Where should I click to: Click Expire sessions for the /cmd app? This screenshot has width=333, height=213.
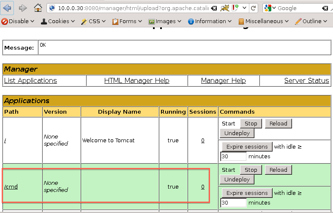point(247,193)
